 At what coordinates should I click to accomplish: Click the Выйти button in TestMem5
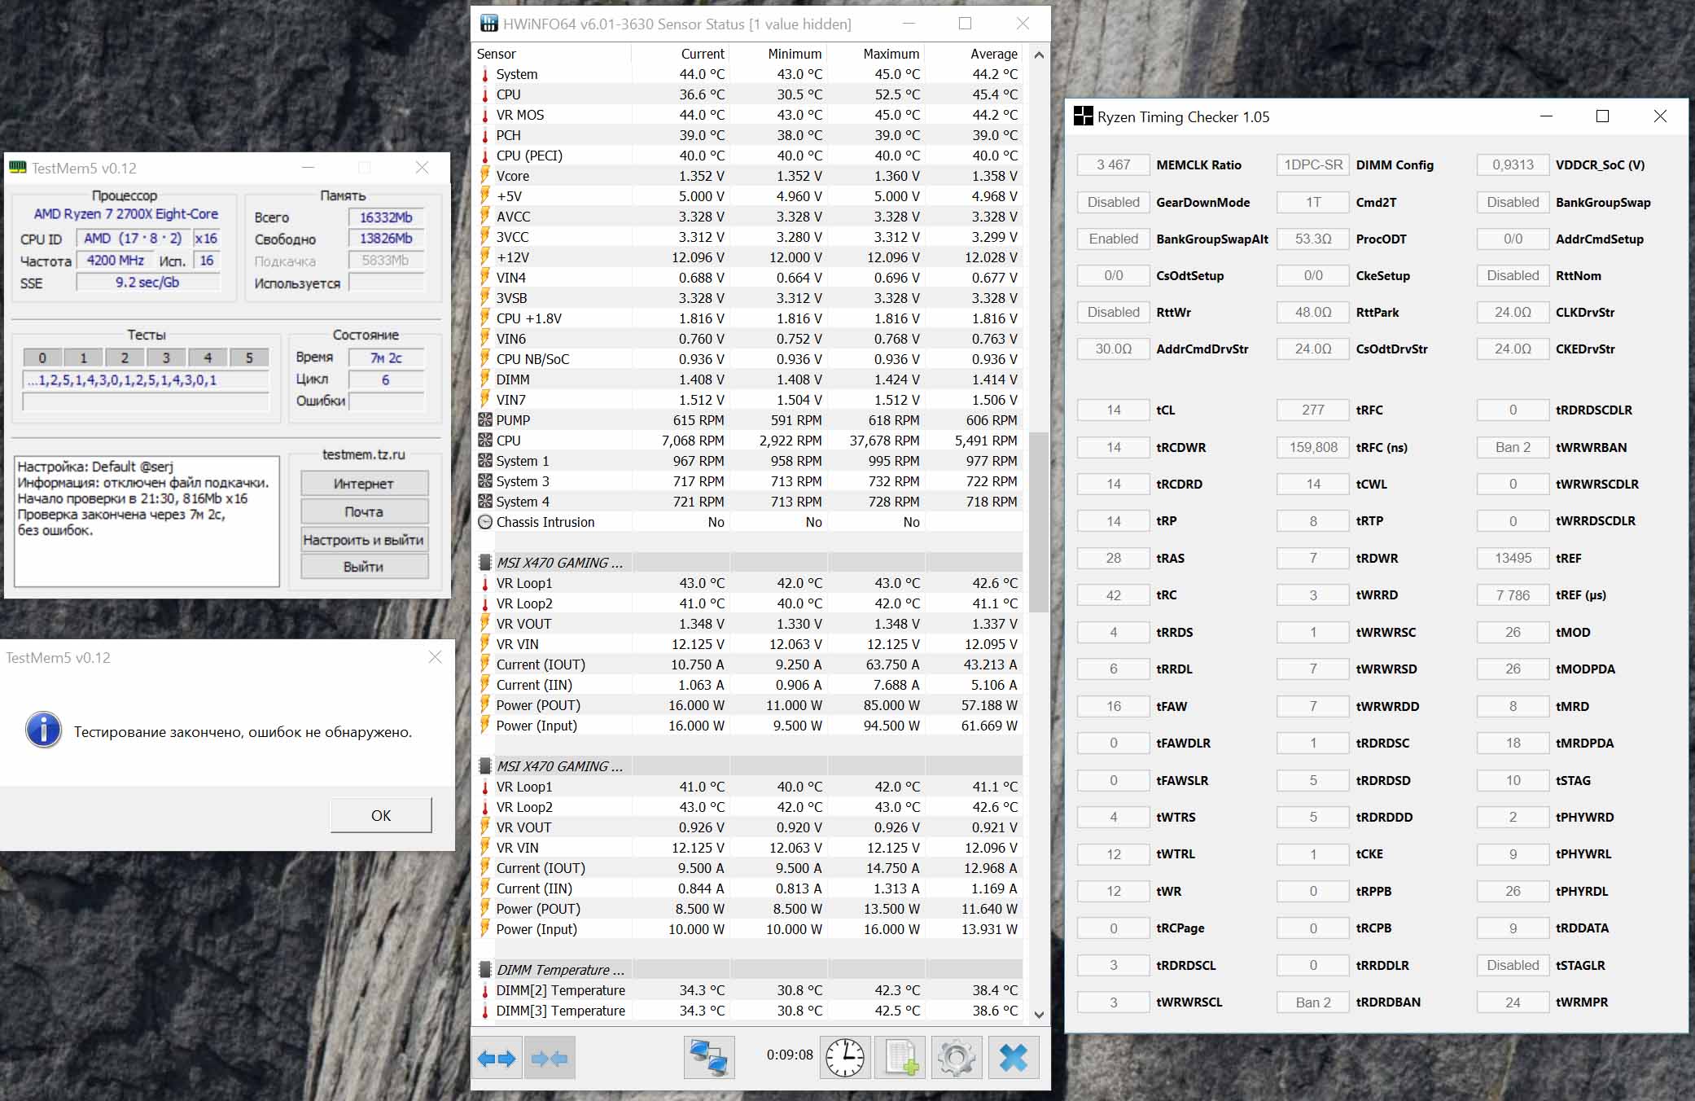pos(364,567)
